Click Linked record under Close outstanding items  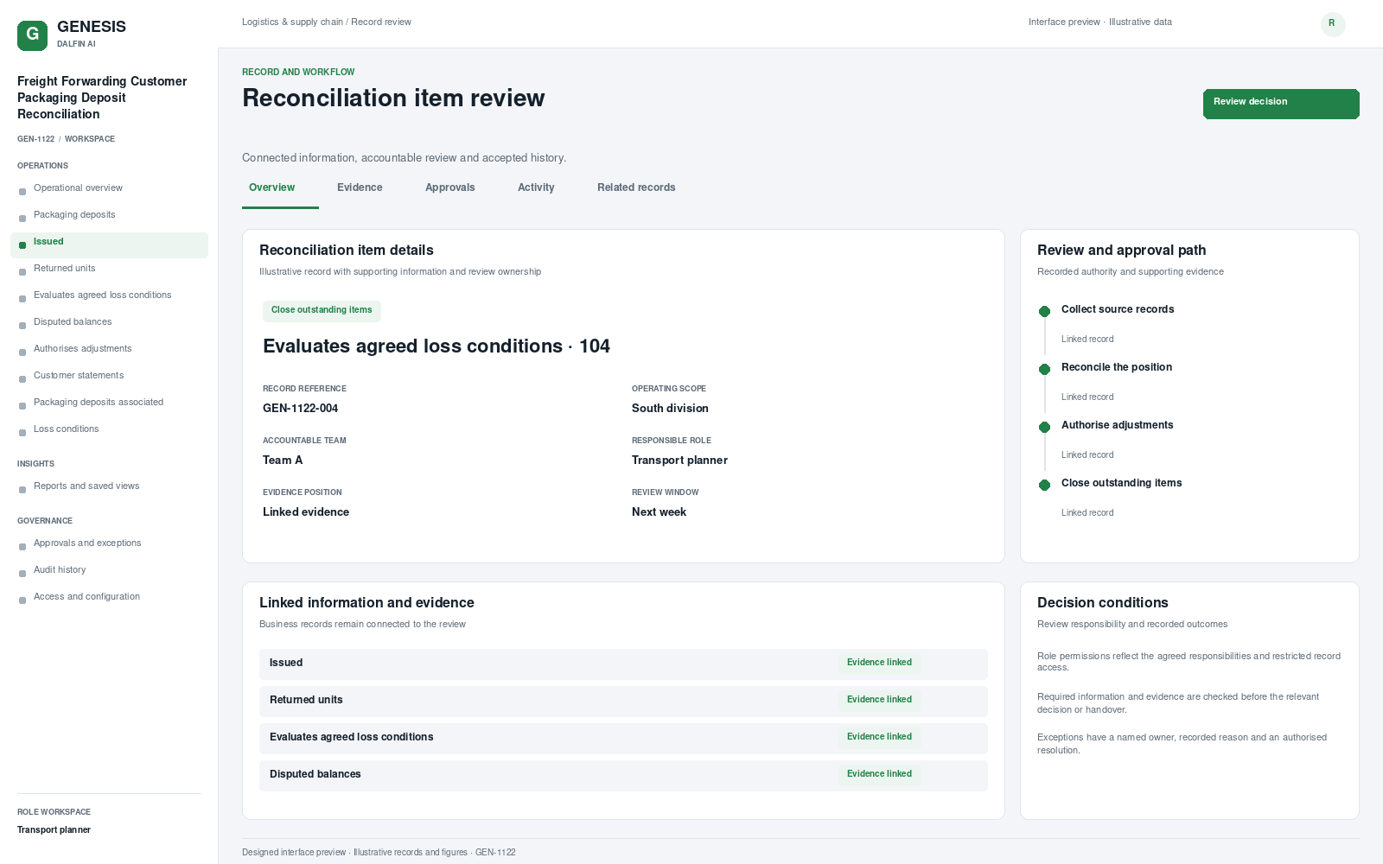coord(1087,513)
